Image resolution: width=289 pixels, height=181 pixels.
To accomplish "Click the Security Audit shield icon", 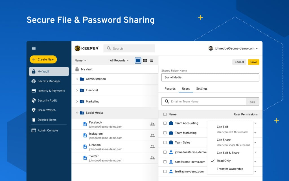I will click(x=34, y=100).
